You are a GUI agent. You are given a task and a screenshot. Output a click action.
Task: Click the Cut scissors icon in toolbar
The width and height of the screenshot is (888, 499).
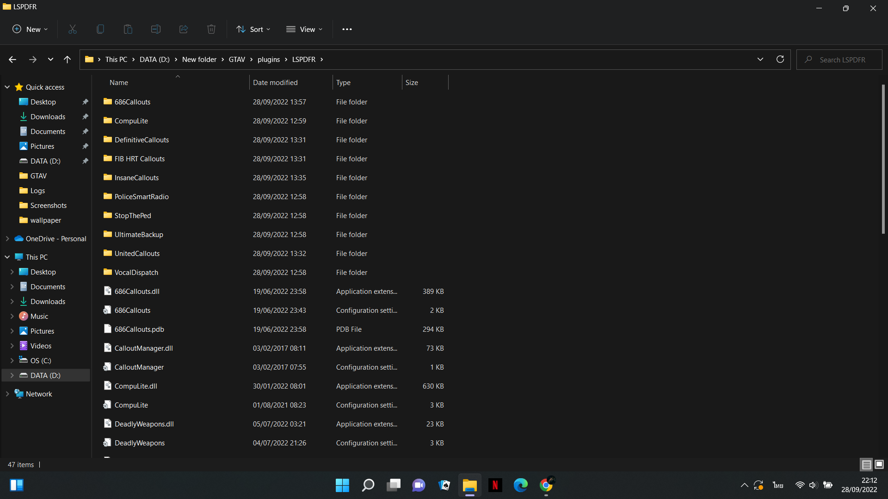coord(73,29)
